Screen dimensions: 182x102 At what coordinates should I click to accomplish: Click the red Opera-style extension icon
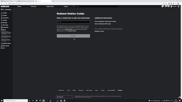tap(169, 4)
